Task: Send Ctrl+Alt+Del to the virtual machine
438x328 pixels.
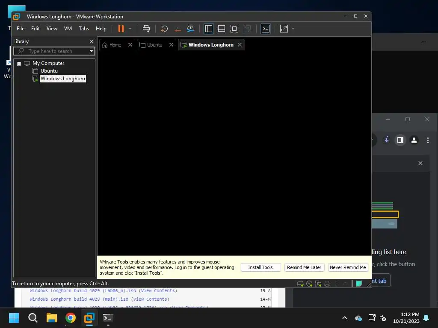Action: 146,29
